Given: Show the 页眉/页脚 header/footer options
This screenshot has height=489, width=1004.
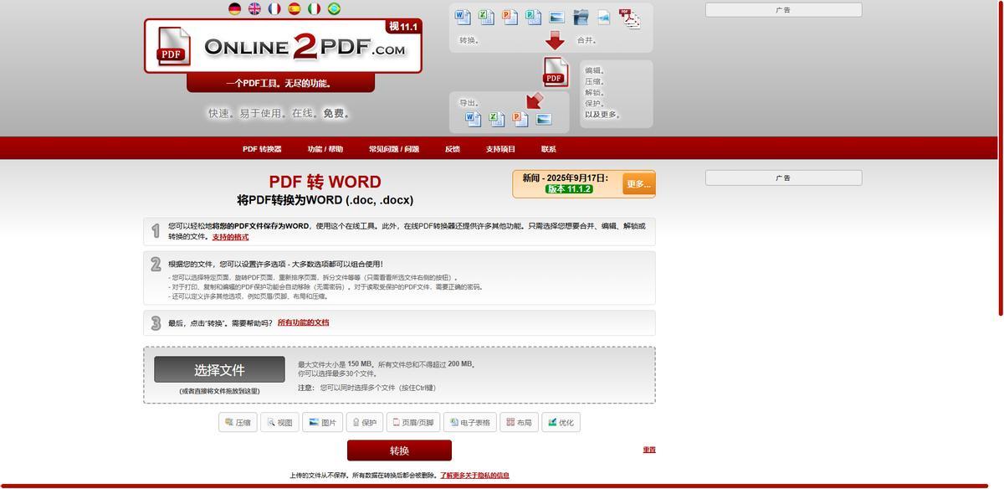Looking at the screenshot, I should click(412, 423).
